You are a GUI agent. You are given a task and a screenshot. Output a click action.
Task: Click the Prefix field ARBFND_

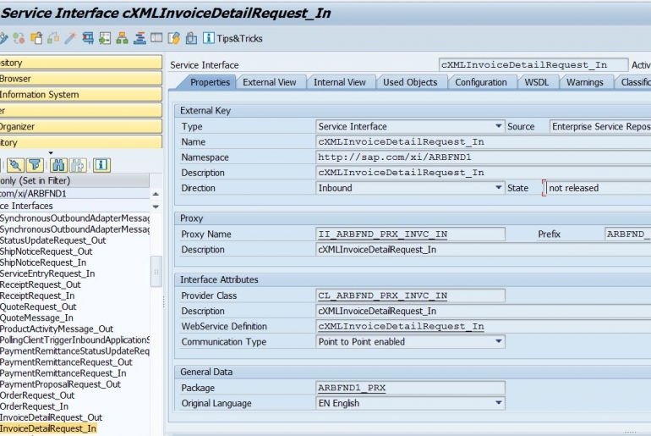(627, 234)
